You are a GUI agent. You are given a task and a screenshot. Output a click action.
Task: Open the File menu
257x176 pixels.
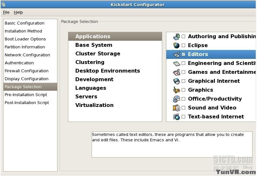tap(6, 12)
